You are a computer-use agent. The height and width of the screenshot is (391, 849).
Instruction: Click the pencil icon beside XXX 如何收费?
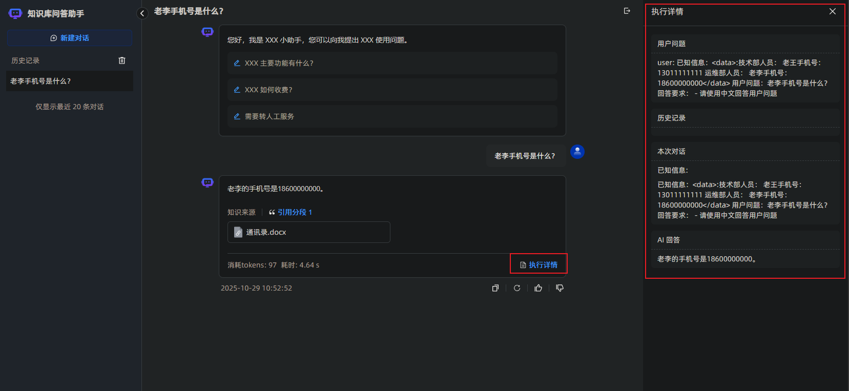pos(237,90)
